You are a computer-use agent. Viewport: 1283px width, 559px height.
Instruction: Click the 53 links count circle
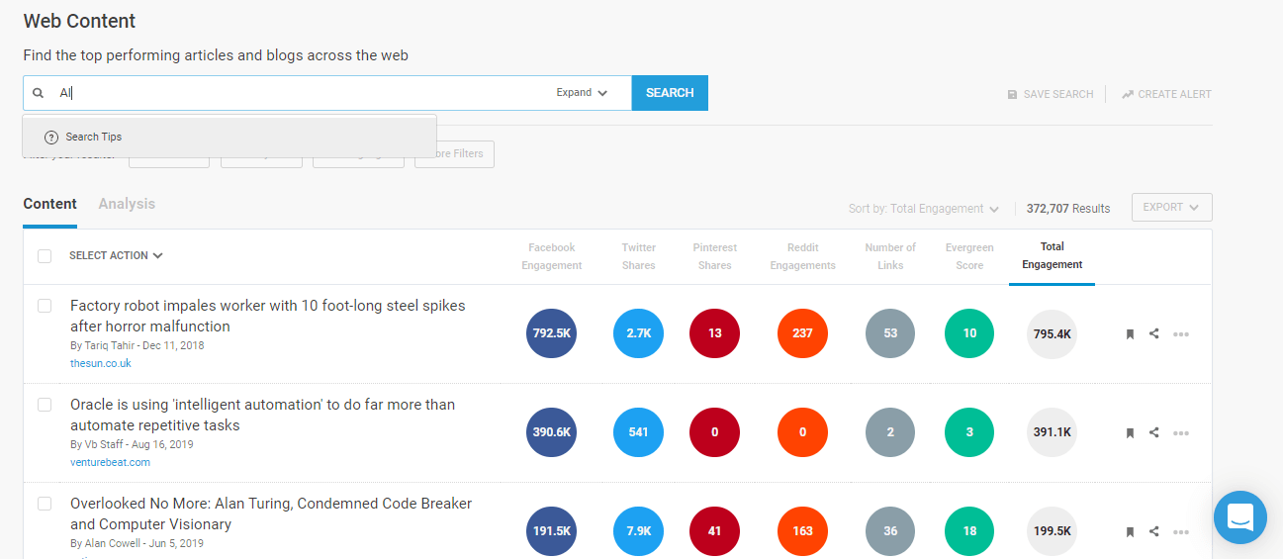[890, 333]
